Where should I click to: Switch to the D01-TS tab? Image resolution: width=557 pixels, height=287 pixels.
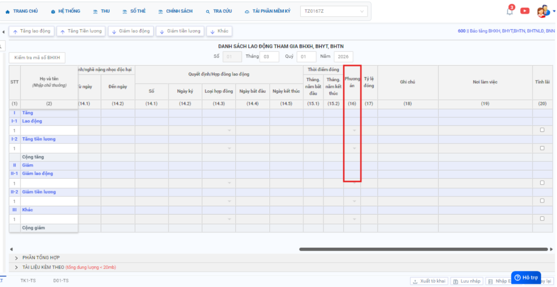click(61, 280)
